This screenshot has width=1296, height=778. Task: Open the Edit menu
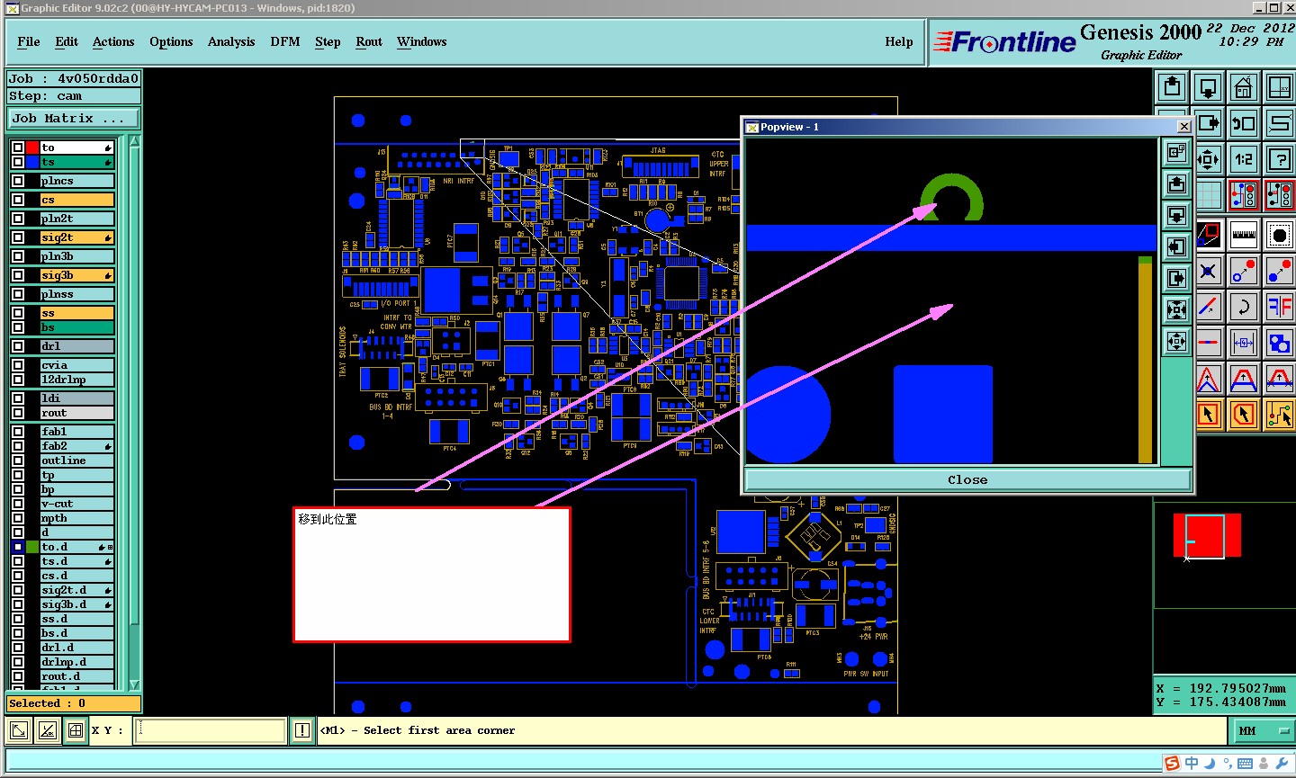coord(67,41)
